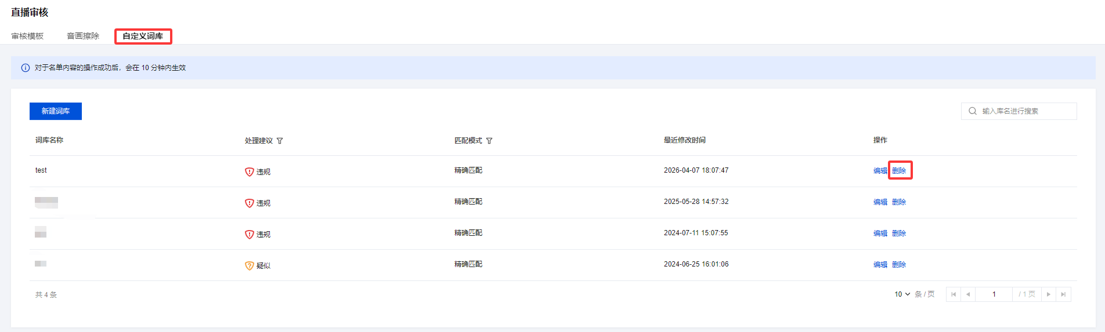Open the 审核模板 tab

[27, 36]
